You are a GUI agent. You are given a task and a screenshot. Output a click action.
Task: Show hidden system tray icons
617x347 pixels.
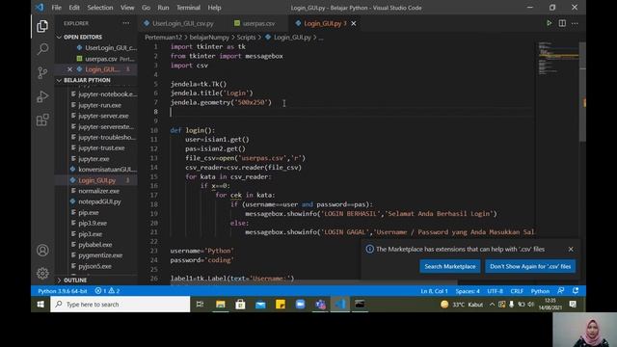click(492, 305)
